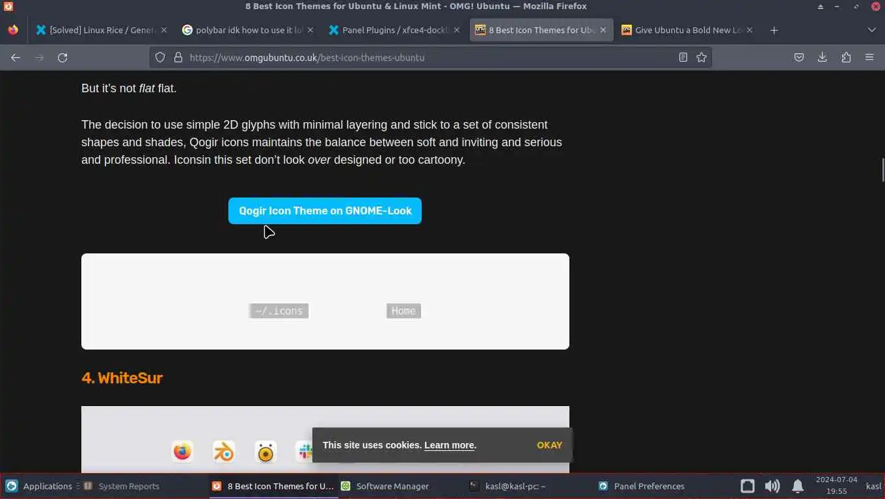The image size is (885, 499).
Task: Close the polybar idk tab
Action: (310, 30)
